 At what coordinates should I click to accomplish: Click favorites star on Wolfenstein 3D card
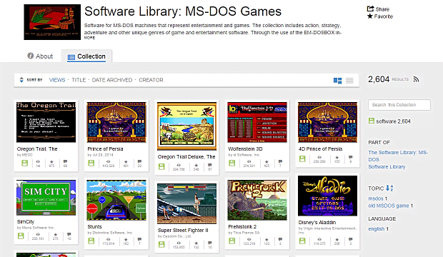pyautogui.click(x=267, y=162)
